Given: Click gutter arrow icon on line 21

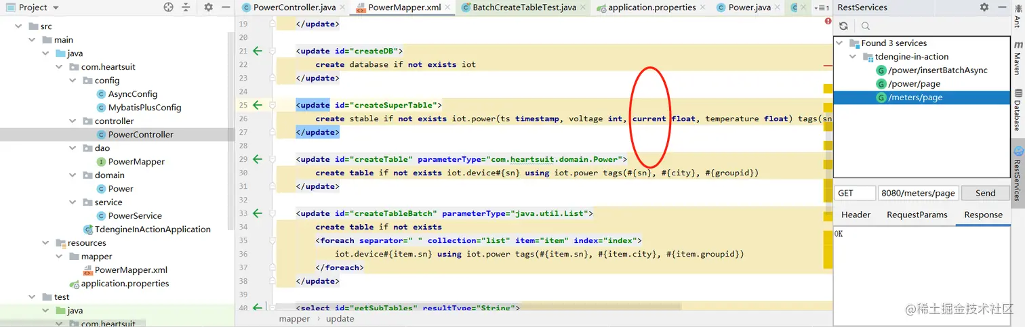Looking at the screenshot, I should point(257,51).
